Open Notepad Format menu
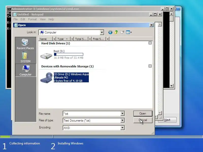 click(32, 19)
